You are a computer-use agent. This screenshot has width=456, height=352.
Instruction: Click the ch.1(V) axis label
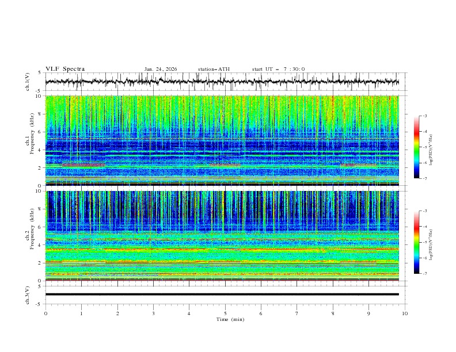[28, 82]
